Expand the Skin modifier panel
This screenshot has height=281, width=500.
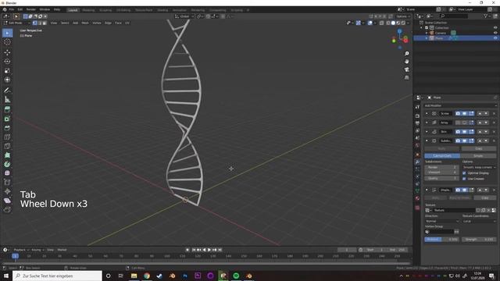point(427,132)
